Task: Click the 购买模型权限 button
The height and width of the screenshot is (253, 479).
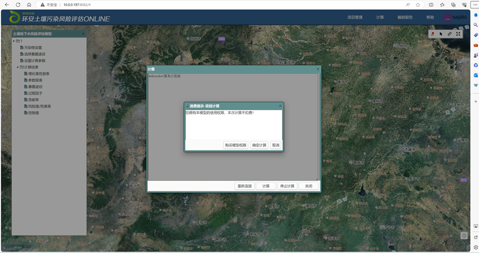Action: point(235,145)
